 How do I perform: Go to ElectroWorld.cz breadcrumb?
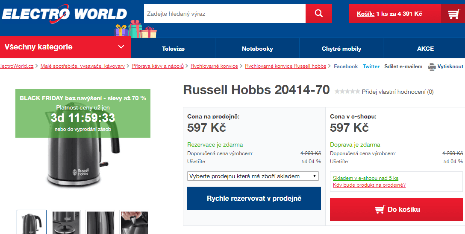click(x=16, y=66)
